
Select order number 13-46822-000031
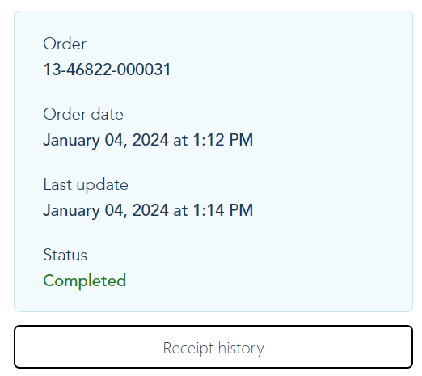point(107,70)
